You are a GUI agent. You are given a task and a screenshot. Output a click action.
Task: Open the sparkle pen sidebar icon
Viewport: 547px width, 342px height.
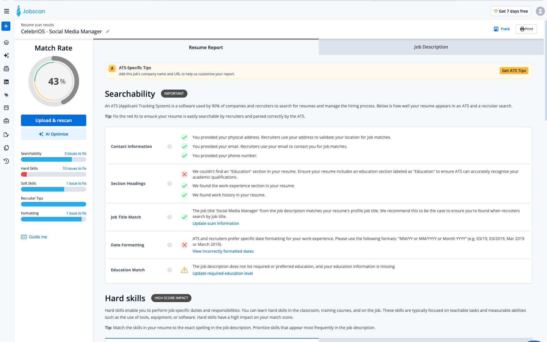click(6, 95)
